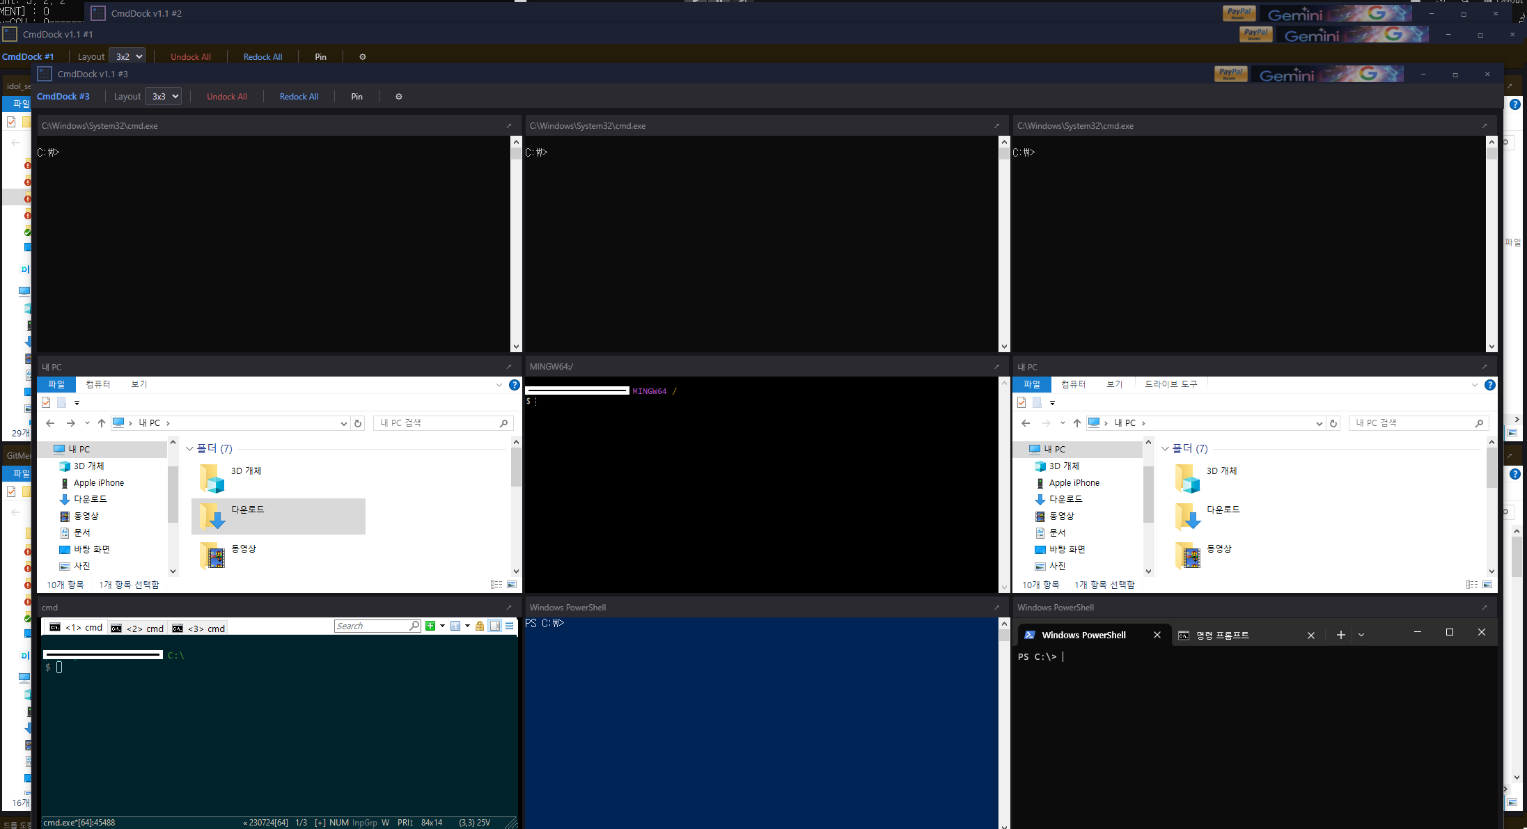Select 3D 개체 folder icon in left explorer content
Image resolution: width=1527 pixels, height=829 pixels.
(212, 478)
